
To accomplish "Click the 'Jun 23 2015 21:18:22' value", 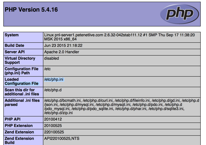I will (63, 45).
